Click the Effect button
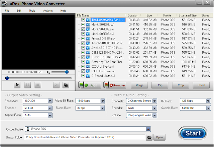214x147 pixels. point(201,85)
